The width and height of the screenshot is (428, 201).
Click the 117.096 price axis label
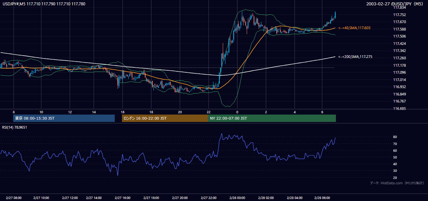coord(400,72)
